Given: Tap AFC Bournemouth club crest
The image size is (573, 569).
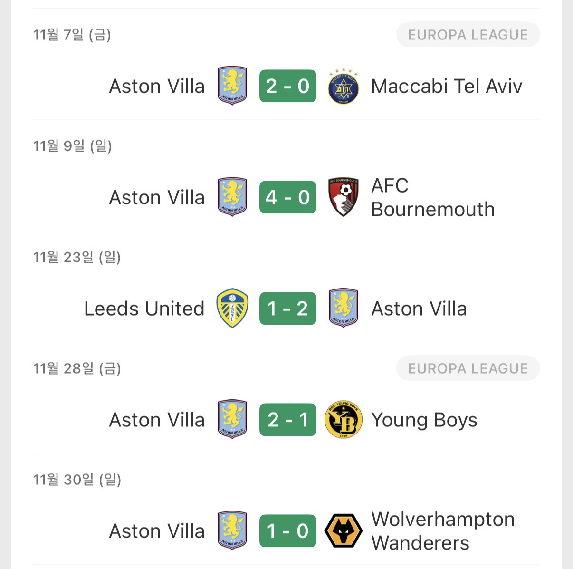Looking at the screenshot, I should point(343,197).
